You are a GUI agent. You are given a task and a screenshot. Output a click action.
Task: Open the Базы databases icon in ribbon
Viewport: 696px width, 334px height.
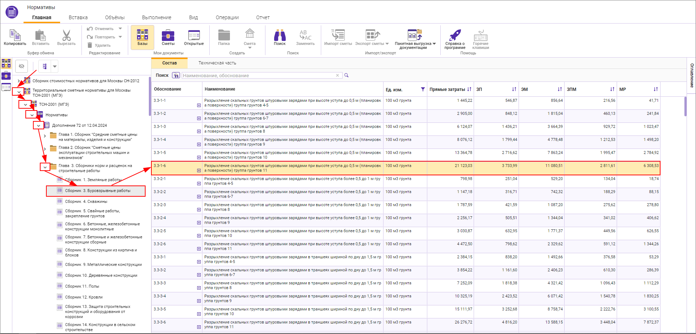click(x=142, y=35)
